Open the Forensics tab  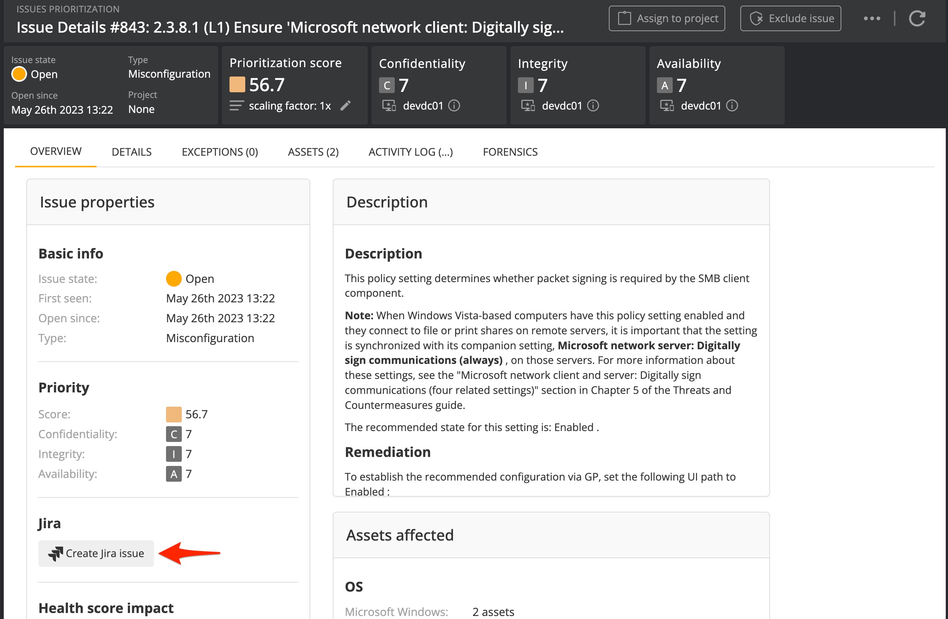tap(510, 152)
